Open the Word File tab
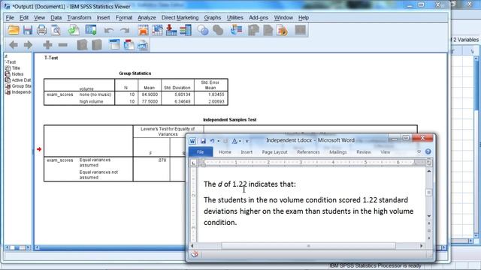Viewport: 481px width, 270px height. 201,151
